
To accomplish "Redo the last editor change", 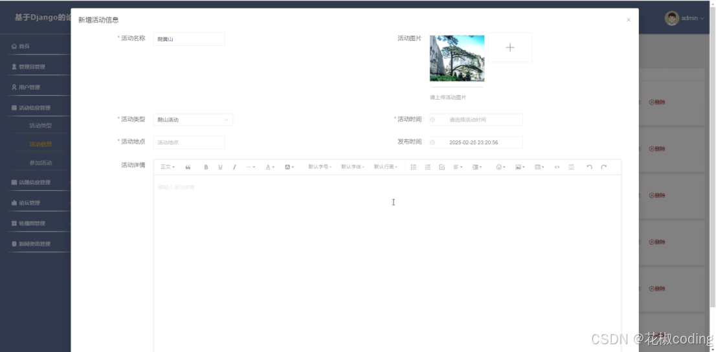I will pyautogui.click(x=603, y=167).
